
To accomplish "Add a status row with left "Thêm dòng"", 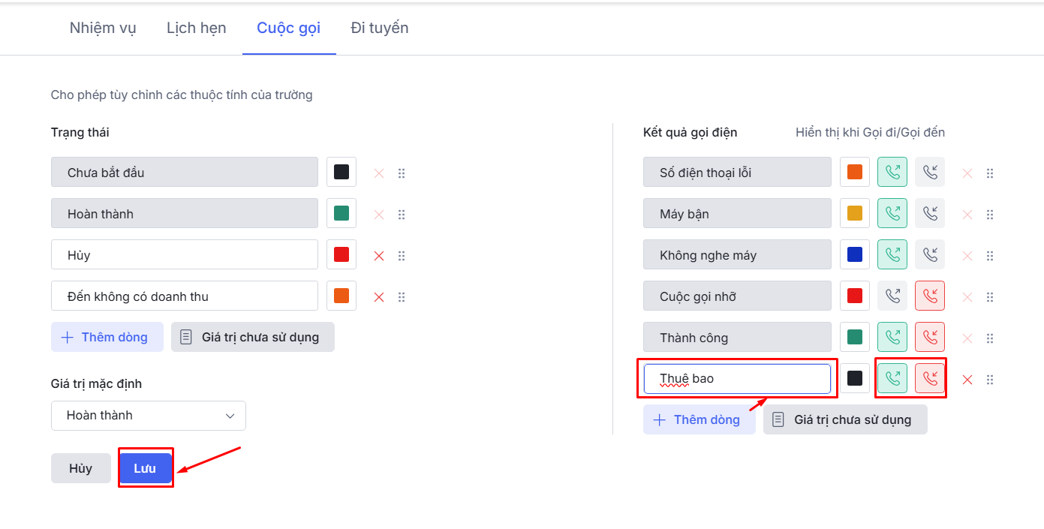I will tap(107, 337).
